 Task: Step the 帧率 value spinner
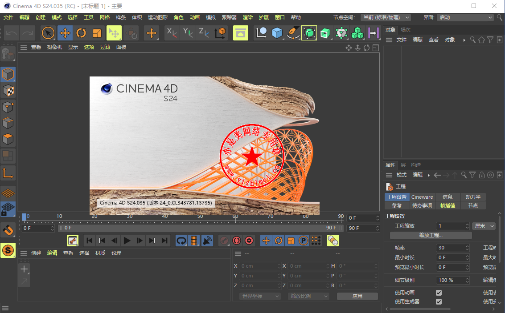tap(467, 248)
